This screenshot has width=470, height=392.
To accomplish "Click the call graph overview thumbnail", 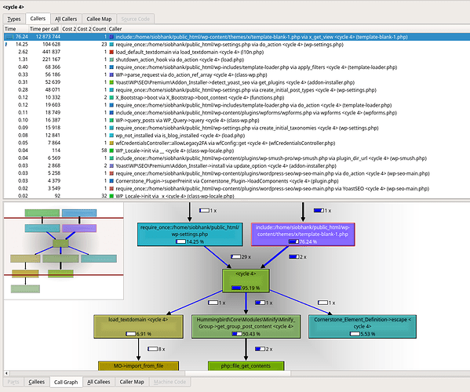I will [64, 251].
